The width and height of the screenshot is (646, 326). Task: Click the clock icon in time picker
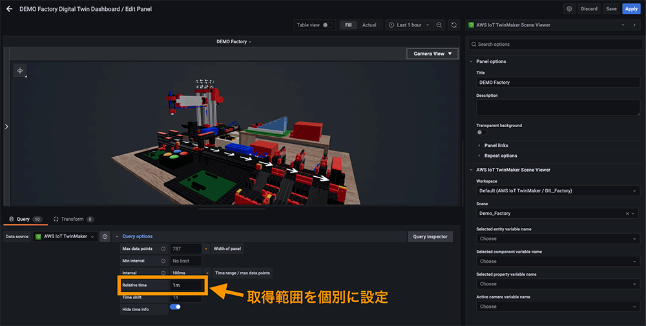[x=392, y=25]
